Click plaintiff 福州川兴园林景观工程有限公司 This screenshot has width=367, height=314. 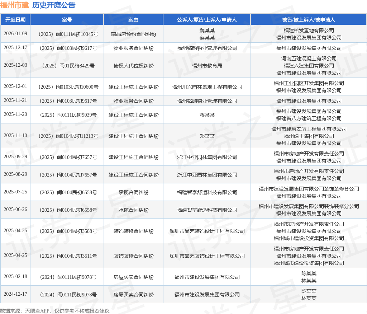pos(207,87)
